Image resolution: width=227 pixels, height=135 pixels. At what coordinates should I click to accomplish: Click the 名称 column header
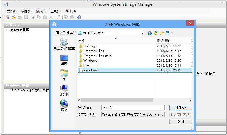click(x=116, y=40)
